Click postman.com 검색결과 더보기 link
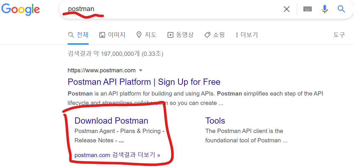The width and height of the screenshot is (354, 167). (117, 155)
